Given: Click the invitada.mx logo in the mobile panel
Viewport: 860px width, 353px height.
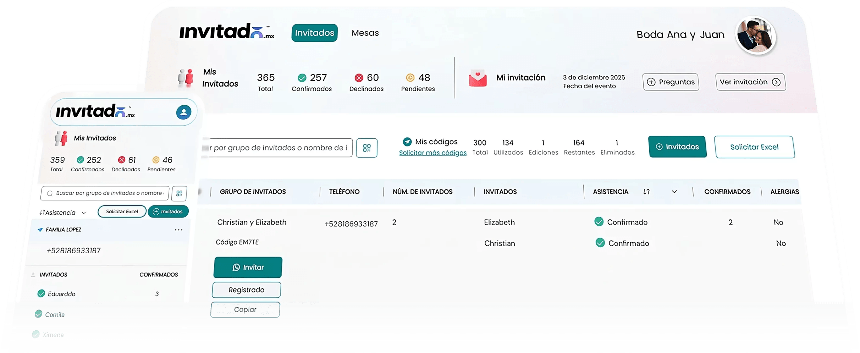Looking at the screenshot, I should (95, 111).
